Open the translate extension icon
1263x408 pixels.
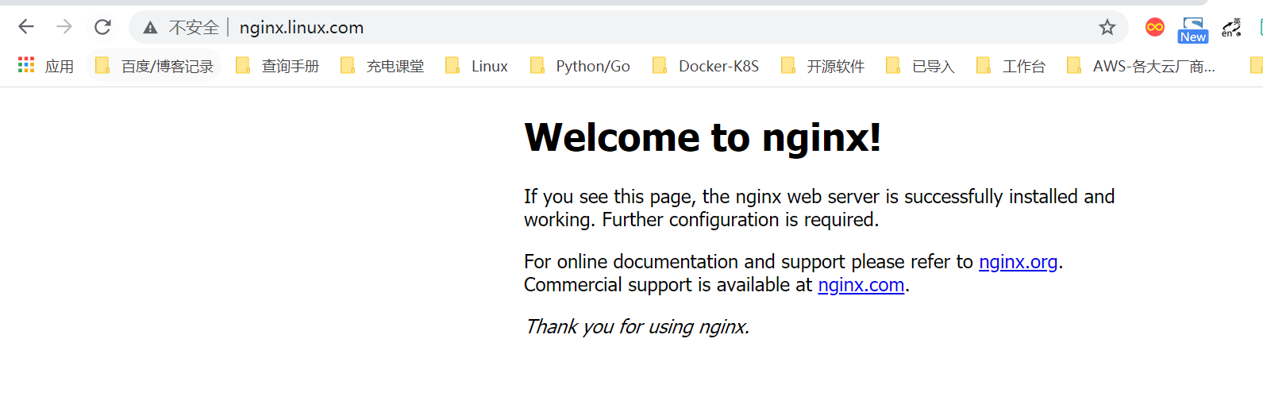point(1231,28)
